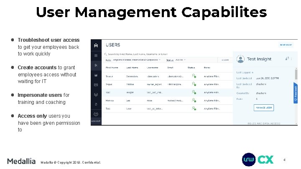Sort by the Last Name column header
The width and height of the screenshot is (301, 169).
pyautogui.click(x=132, y=68)
